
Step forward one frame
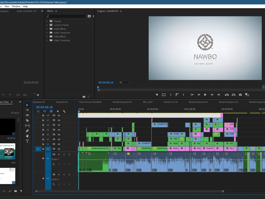pos(212,95)
